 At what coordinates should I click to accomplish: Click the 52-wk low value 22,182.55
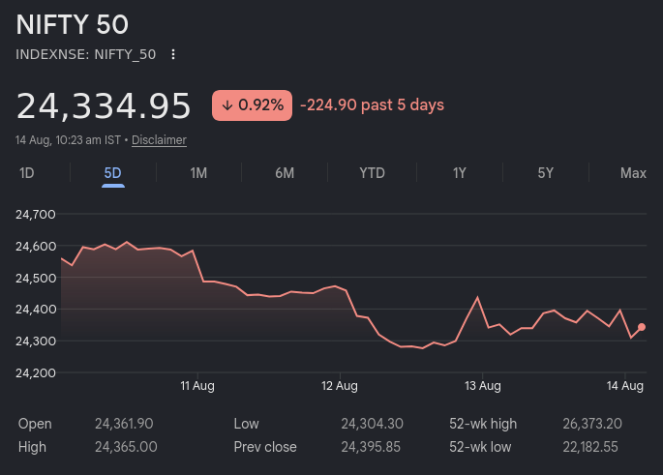[590, 447]
